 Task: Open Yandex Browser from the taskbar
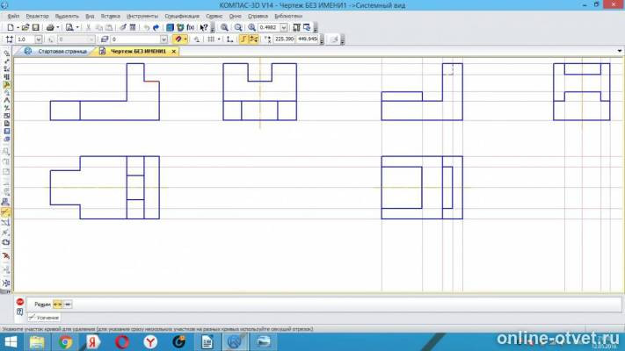coord(150,342)
